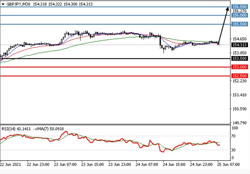
Task: Click the 22 Jun 2021 time label
Action: coord(11,165)
